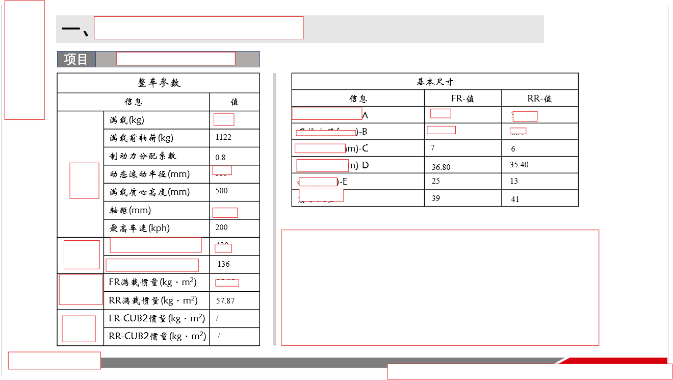The height and width of the screenshot is (380, 673).
Task: Select the 满载(kg) row label
Action: 127,120
